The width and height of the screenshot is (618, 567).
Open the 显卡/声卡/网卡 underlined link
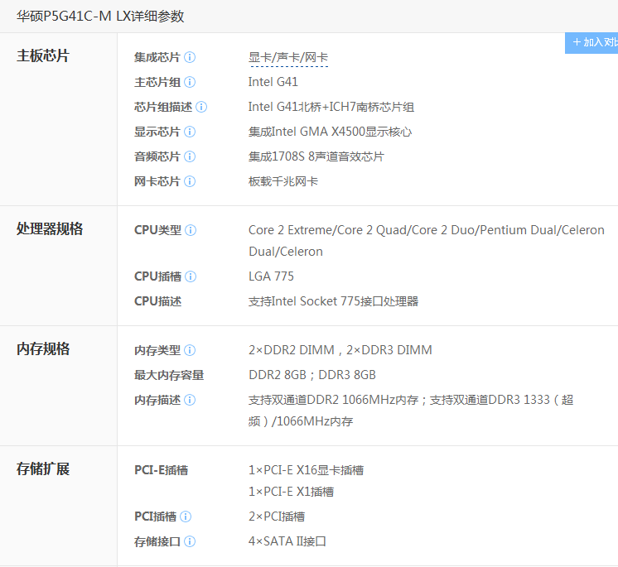pyautogui.click(x=288, y=57)
